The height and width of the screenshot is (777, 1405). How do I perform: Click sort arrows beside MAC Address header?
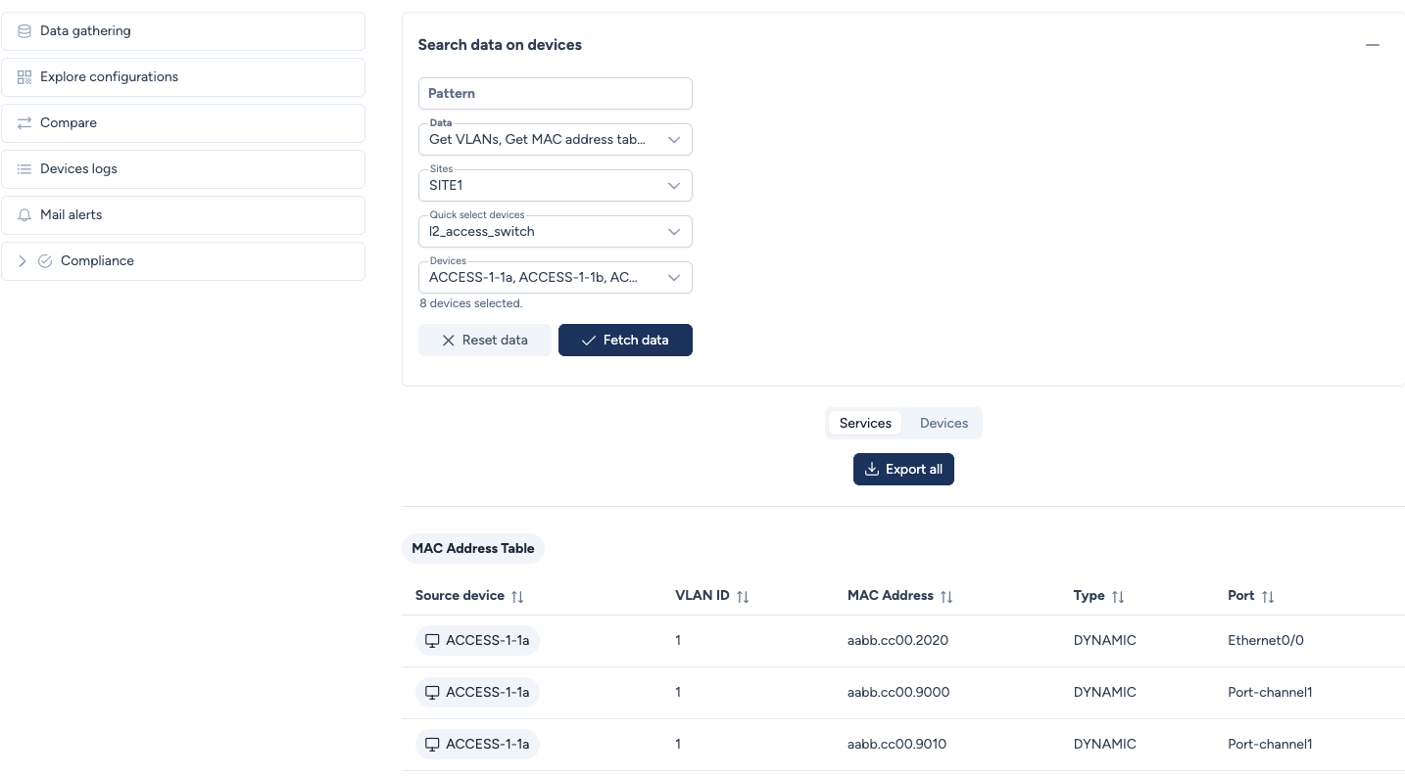click(946, 596)
